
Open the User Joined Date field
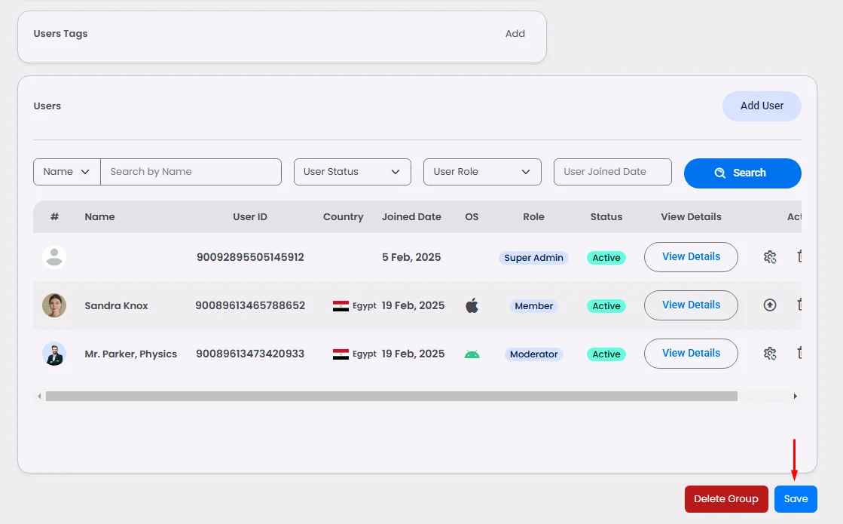[x=612, y=172]
